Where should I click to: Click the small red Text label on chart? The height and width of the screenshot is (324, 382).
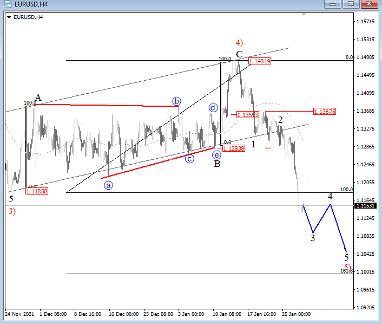click(x=268, y=148)
